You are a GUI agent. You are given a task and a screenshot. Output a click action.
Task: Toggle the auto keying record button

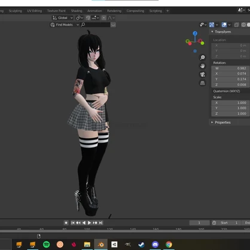coord(66,222)
